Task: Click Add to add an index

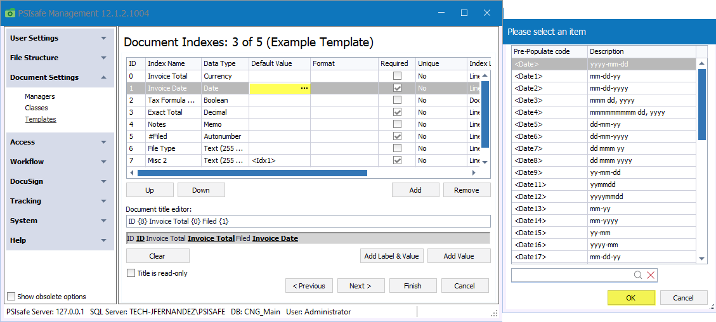Action: [415, 190]
